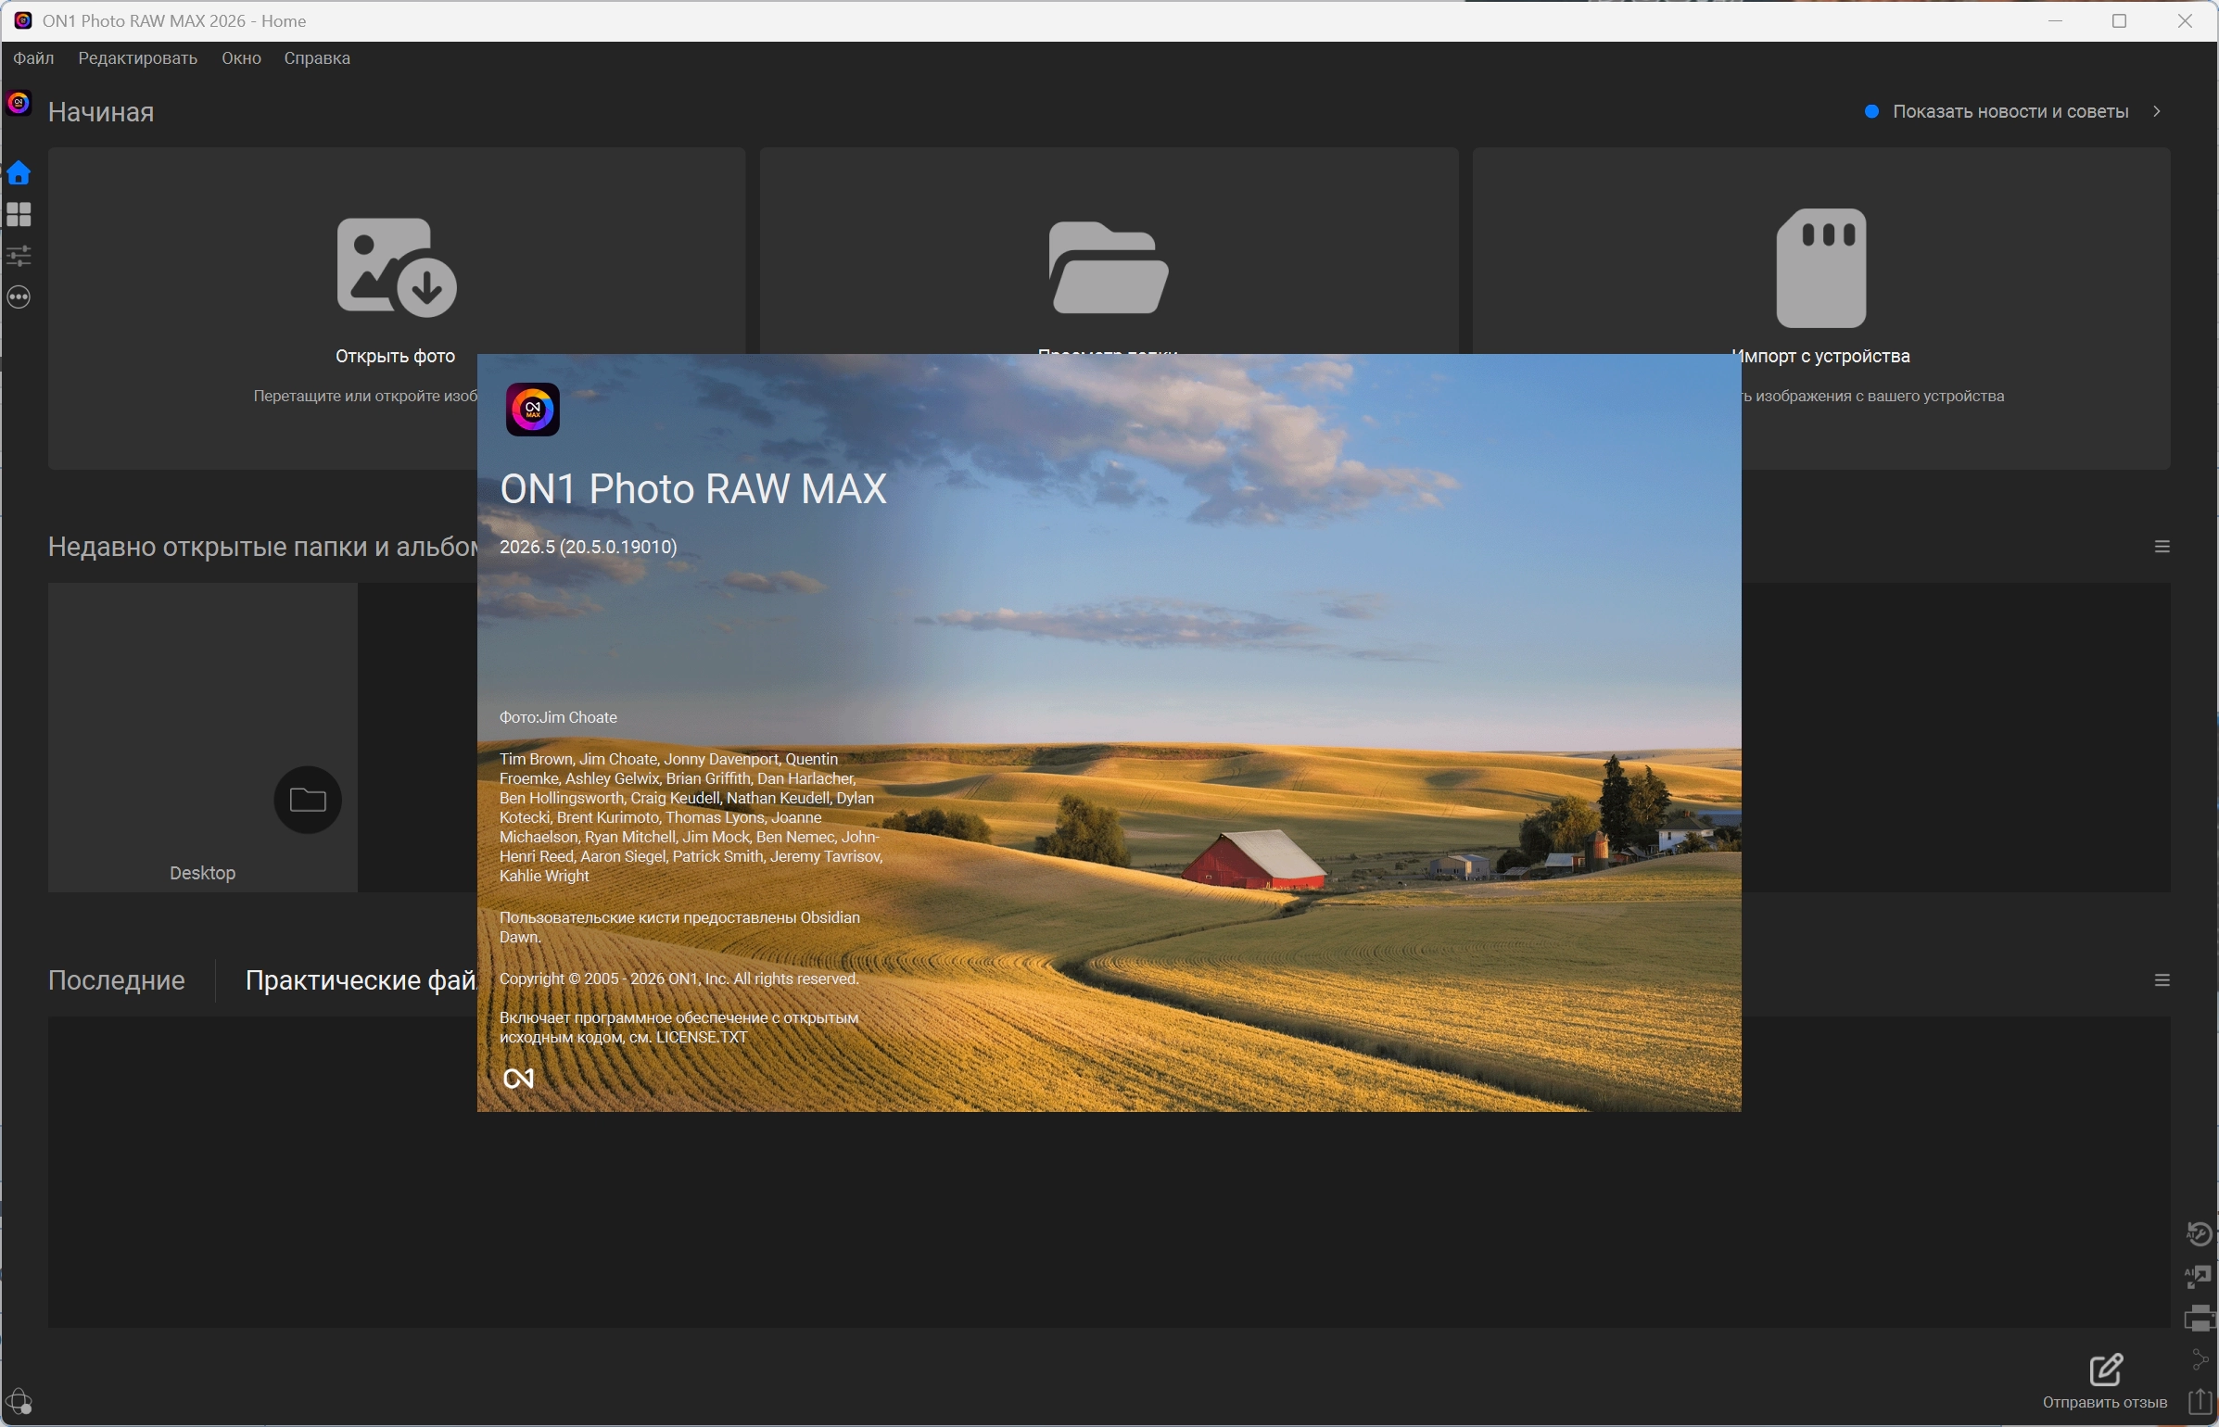Open the AI Resize icon
The image size is (2219, 1427).
coord(2199,1277)
